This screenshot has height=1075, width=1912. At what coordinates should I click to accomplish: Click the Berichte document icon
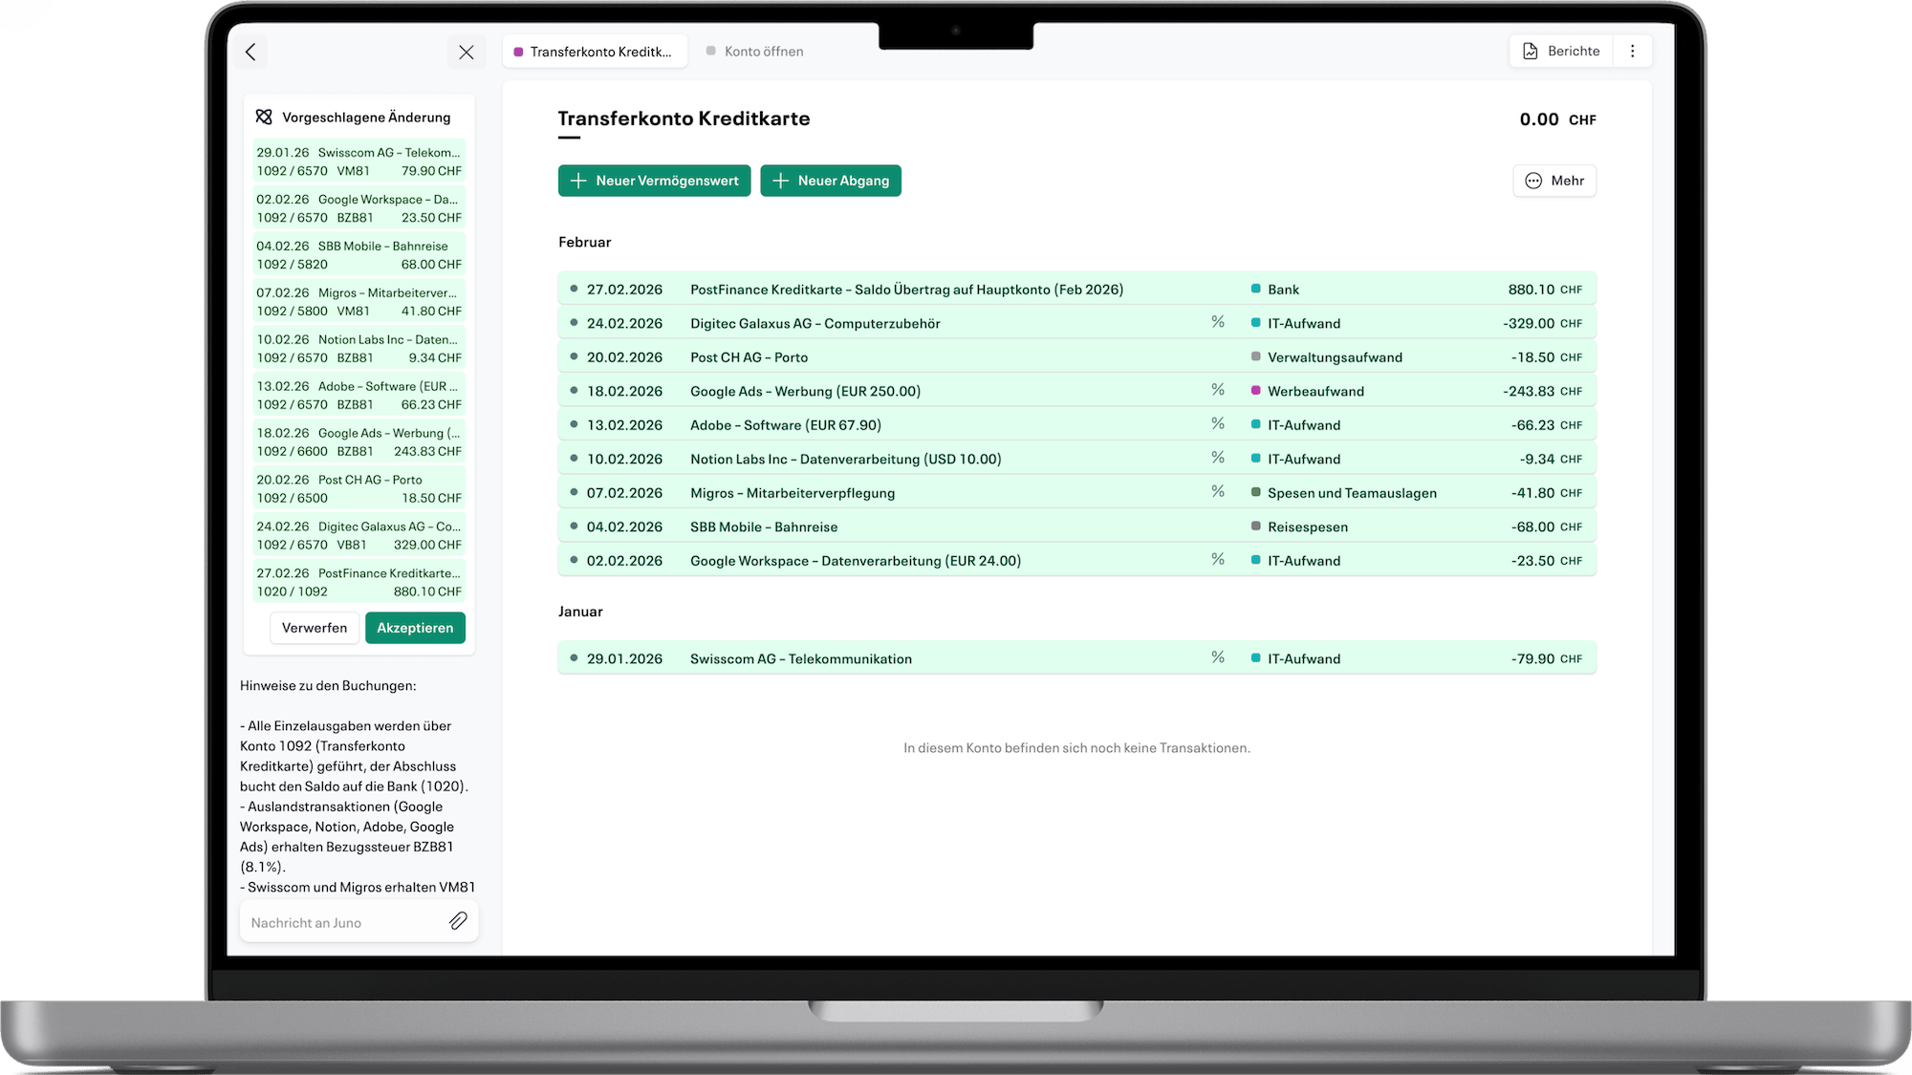point(1530,52)
